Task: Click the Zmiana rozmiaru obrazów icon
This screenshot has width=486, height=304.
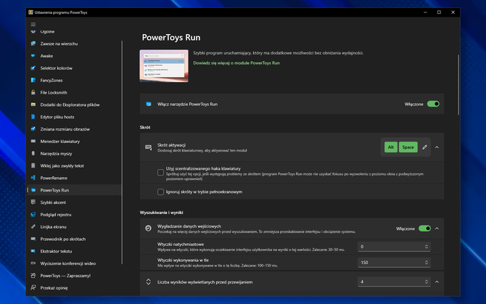Action: pyautogui.click(x=33, y=129)
